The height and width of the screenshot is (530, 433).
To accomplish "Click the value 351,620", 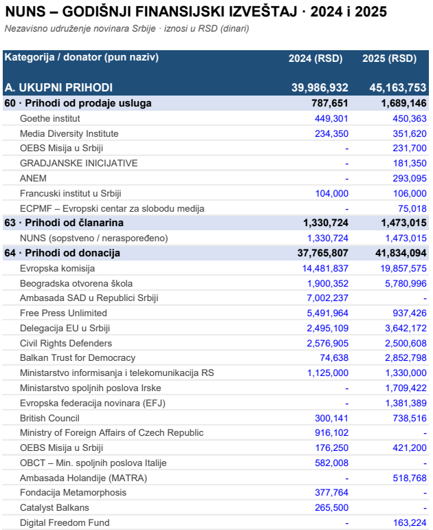I will click(x=410, y=134).
